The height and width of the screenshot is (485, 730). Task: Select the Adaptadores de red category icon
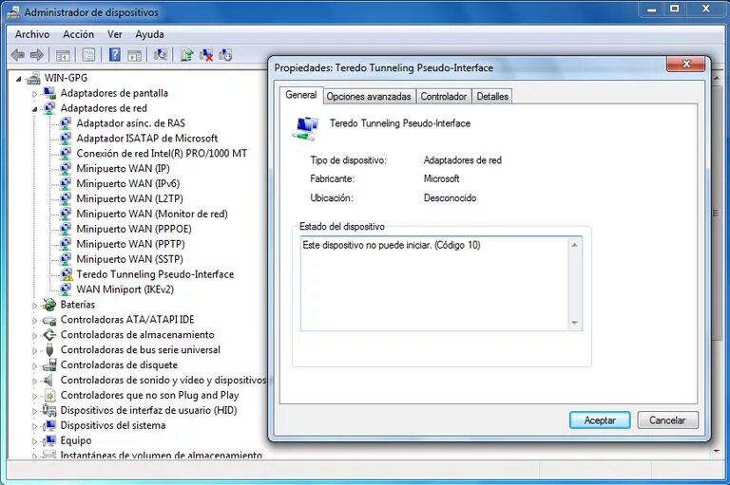pos(49,108)
